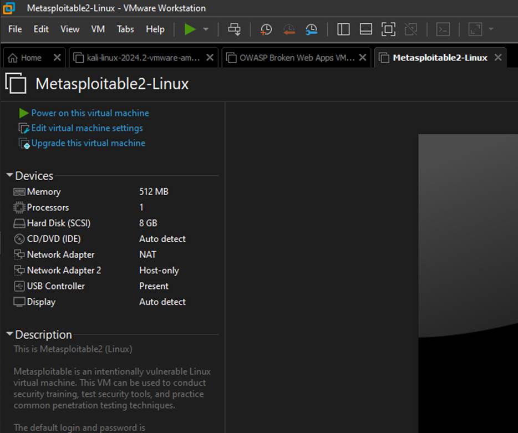Select the Processors row label
The image size is (518, 433).
[48, 207]
